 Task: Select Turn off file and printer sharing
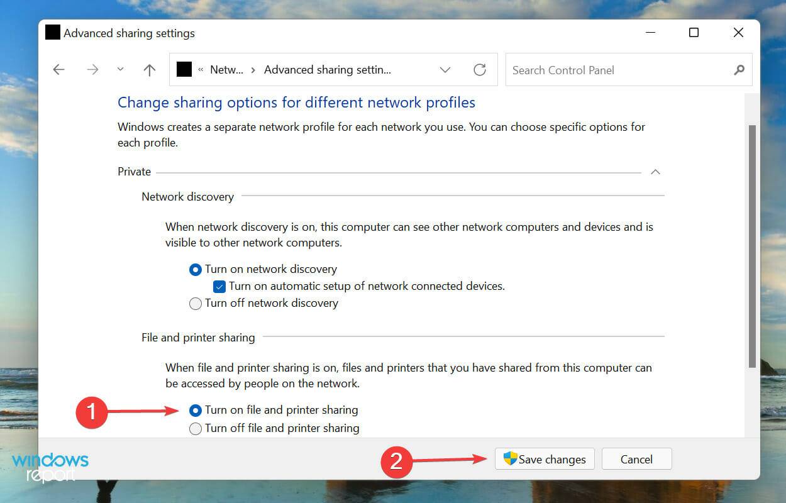coord(196,428)
